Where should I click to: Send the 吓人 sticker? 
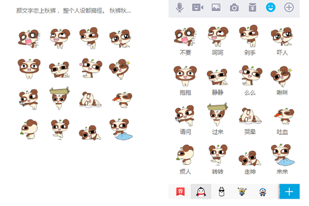click(x=282, y=37)
